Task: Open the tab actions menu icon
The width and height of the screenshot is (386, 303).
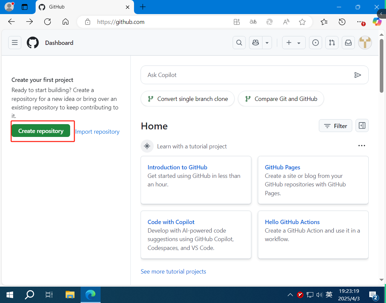Action: tap(25, 7)
